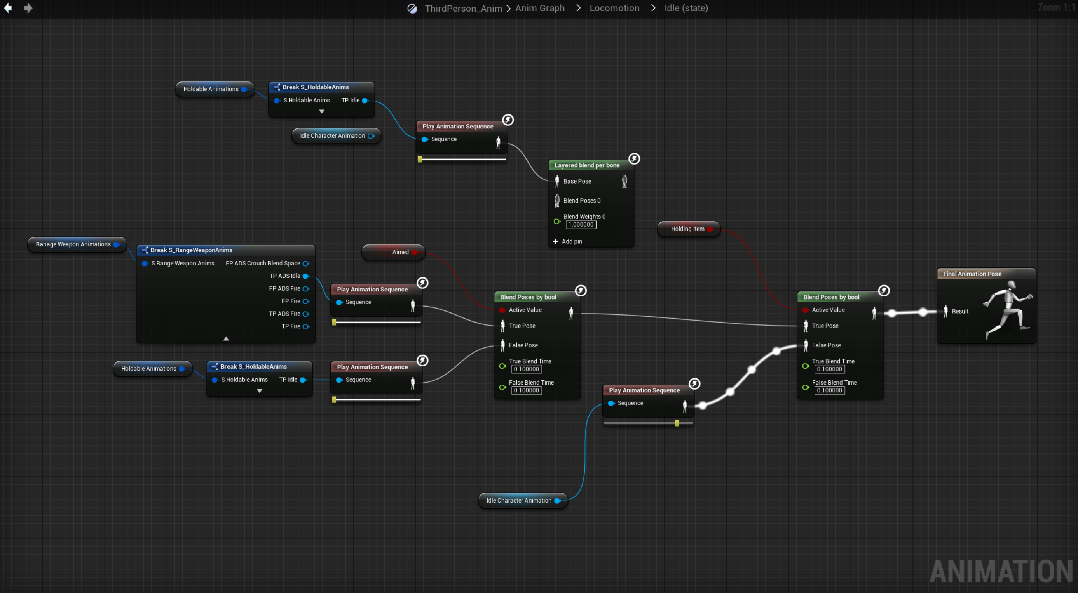Viewport: 1078px width, 593px height.
Task: Click fast-path icon on Layered blend per bone
Action: coord(634,158)
